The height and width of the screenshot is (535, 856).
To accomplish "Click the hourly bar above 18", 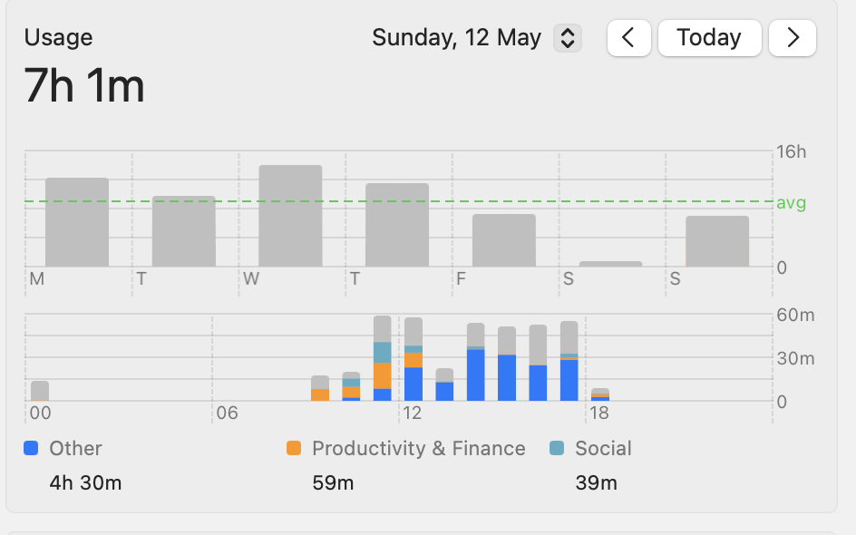I will coord(600,394).
